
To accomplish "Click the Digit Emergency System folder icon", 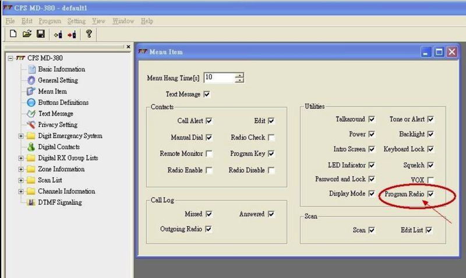I will [31, 136].
